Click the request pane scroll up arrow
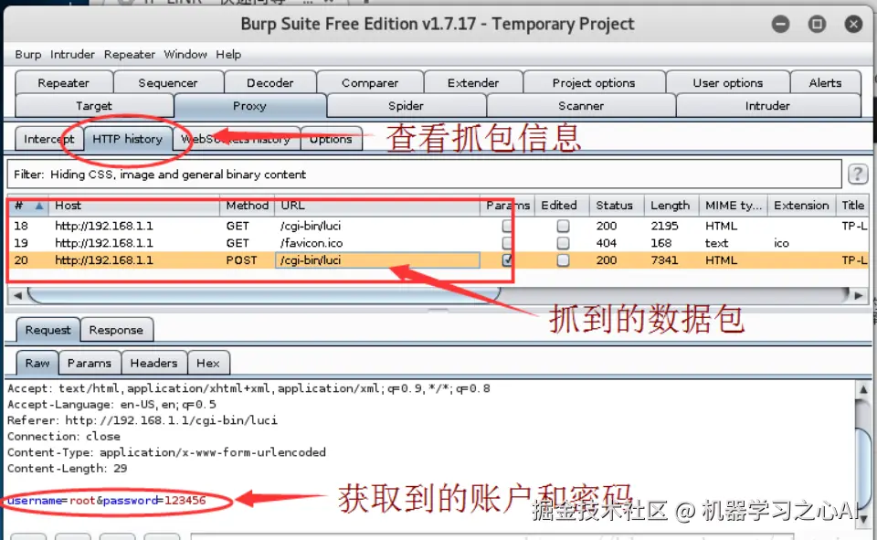 tap(863, 389)
